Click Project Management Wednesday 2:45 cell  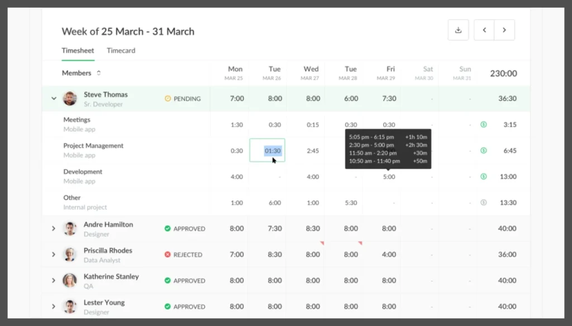[313, 150]
